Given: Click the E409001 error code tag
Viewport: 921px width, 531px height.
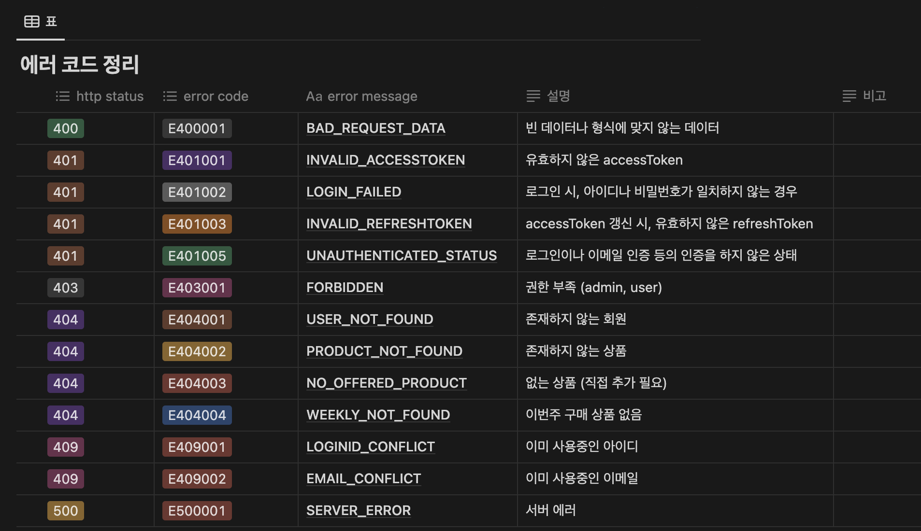Looking at the screenshot, I should pyautogui.click(x=197, y=447).
